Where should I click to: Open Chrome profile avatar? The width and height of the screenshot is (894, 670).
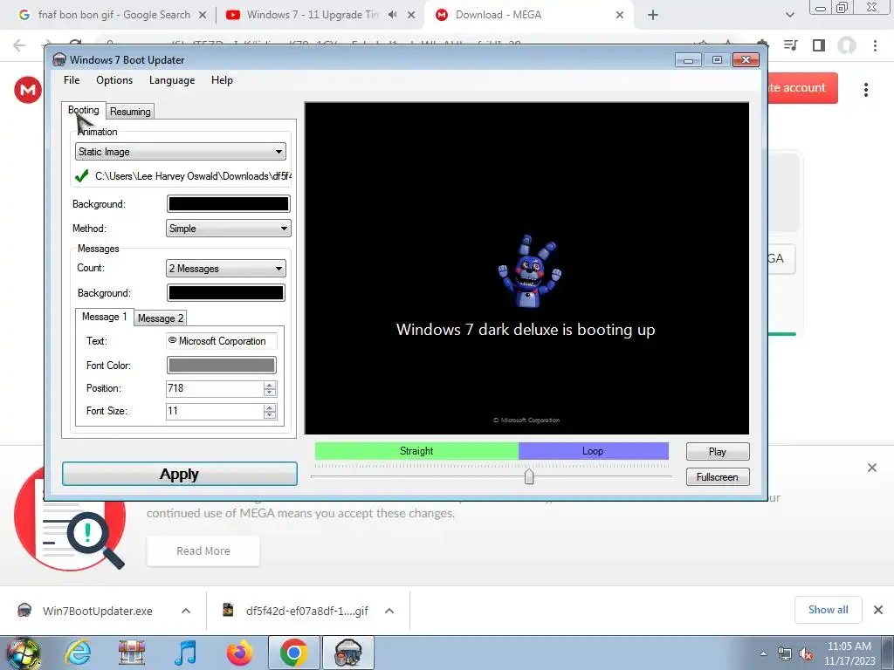(x=847, y=45)
